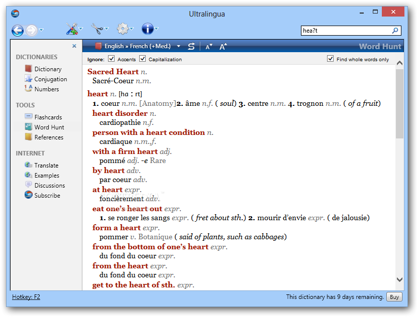The width and height of the screenshot is (418, 317).
Task: Click the Examples search globe icon
Action: pyautogui.click(x=28, y=175)
